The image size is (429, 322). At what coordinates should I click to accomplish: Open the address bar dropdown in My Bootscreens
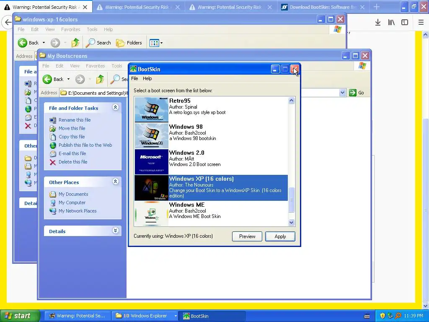pyautogui.click(x=342, y=93)
